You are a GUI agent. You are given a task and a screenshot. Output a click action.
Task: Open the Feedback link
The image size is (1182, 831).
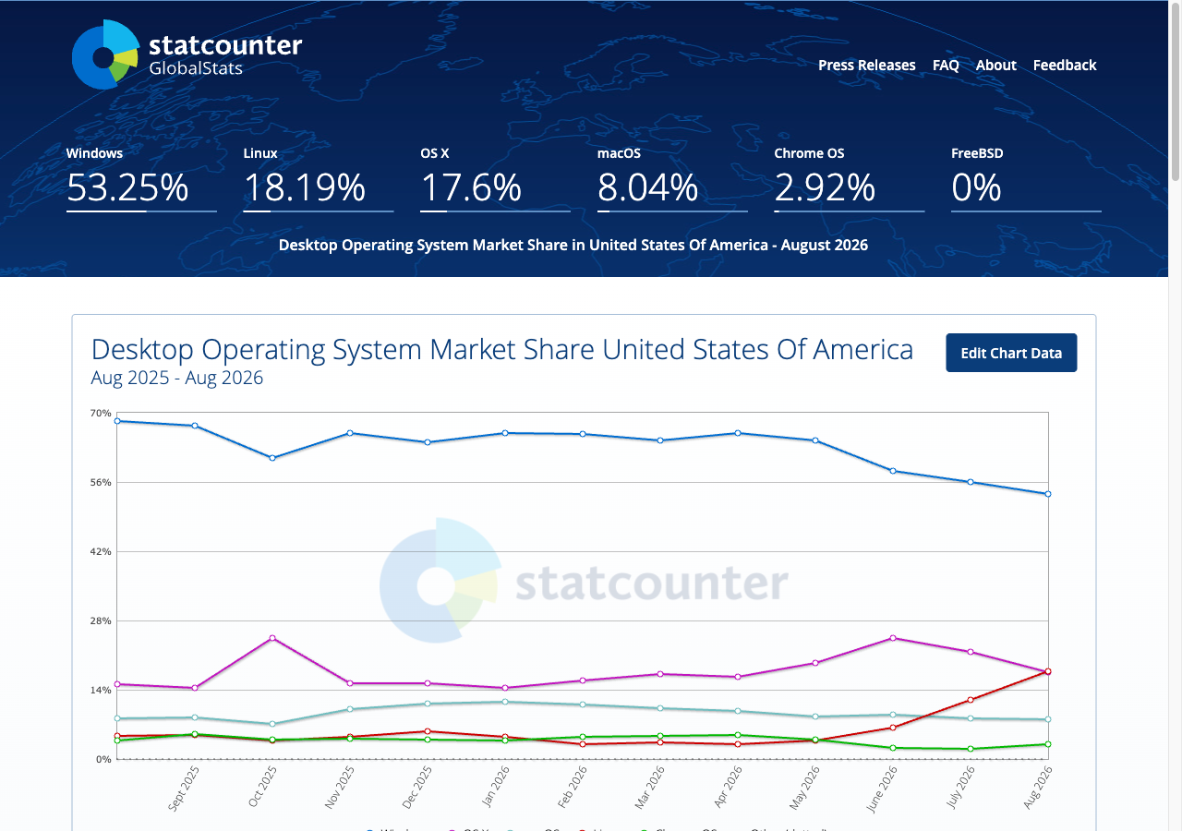click(1065, 65)
